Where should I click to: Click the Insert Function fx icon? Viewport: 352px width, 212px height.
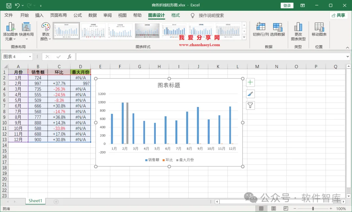point(70,57)
